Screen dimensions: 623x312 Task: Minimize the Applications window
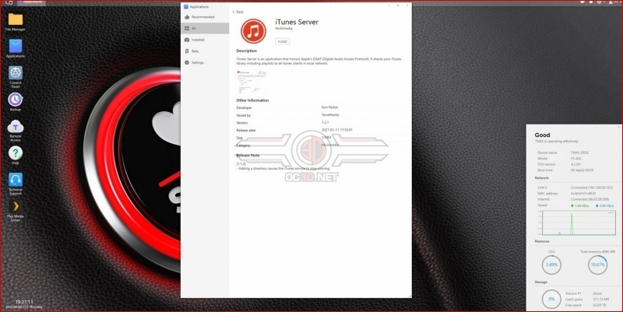(x=389, y=5)
